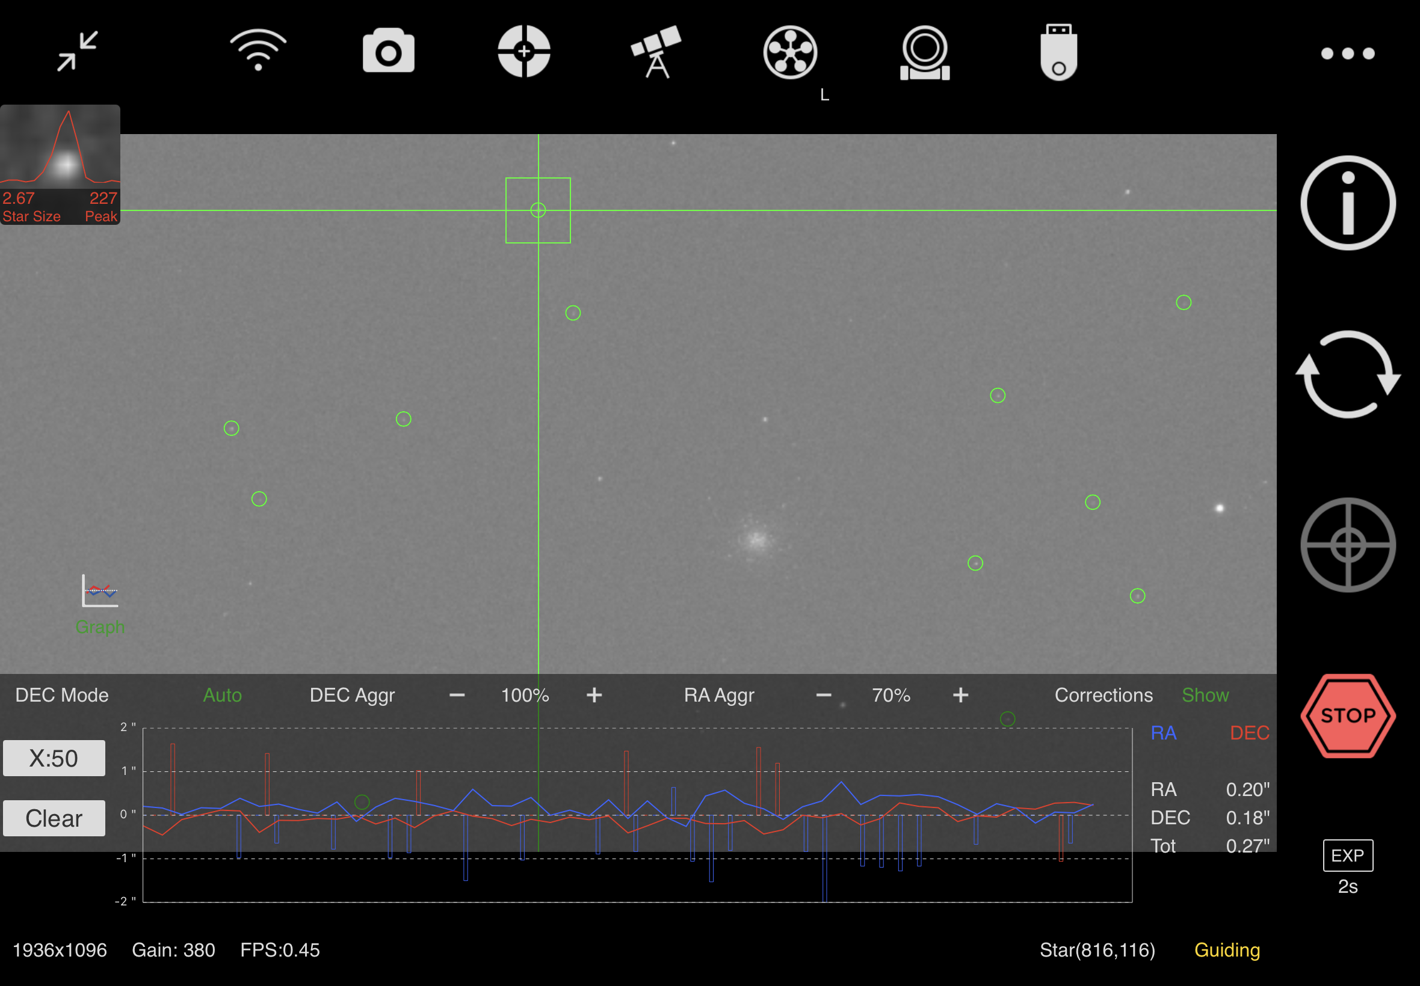Decrease RA aggressiveness with minus
1420x986 pixels.
pyautogui.click(x=823, y=695)
